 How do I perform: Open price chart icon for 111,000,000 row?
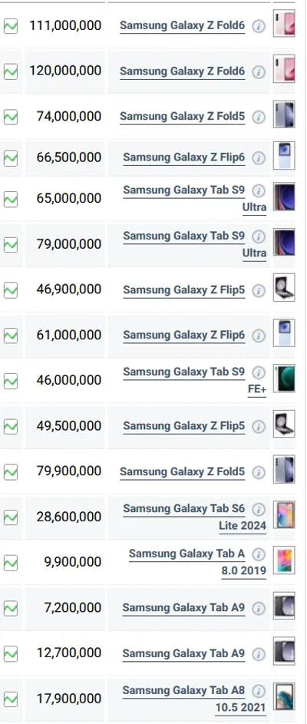click(11, 26)
